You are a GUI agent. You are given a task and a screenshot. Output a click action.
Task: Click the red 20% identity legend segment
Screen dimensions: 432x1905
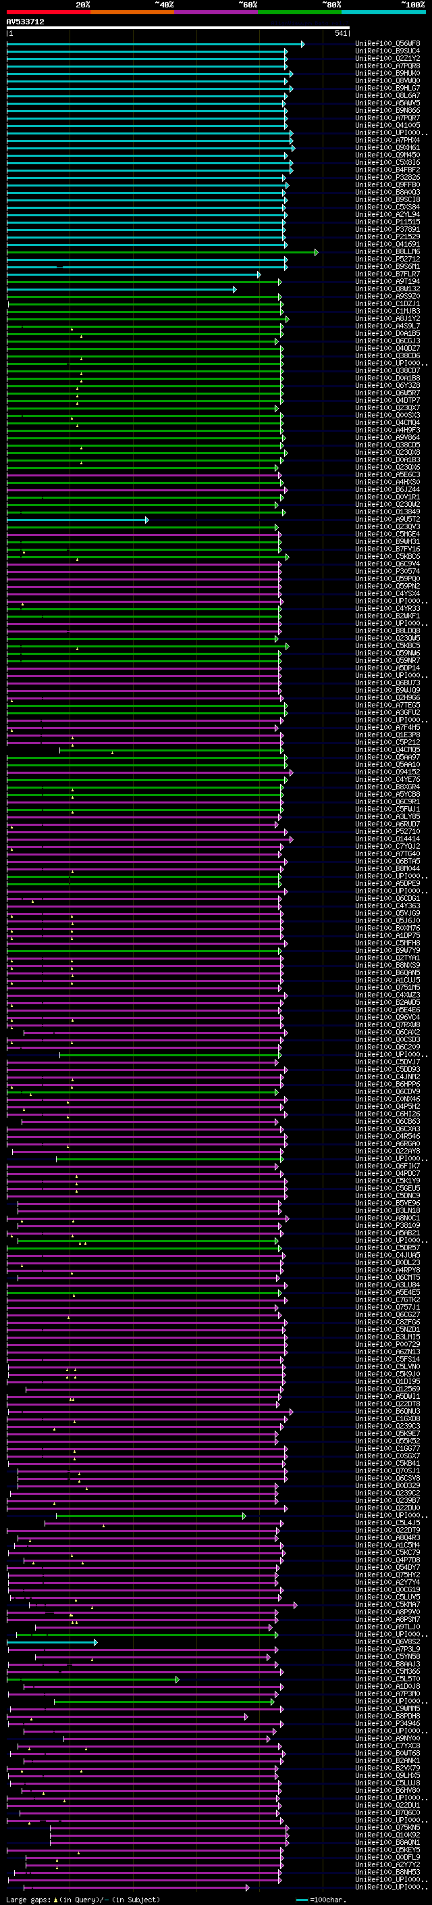point(48,12)
